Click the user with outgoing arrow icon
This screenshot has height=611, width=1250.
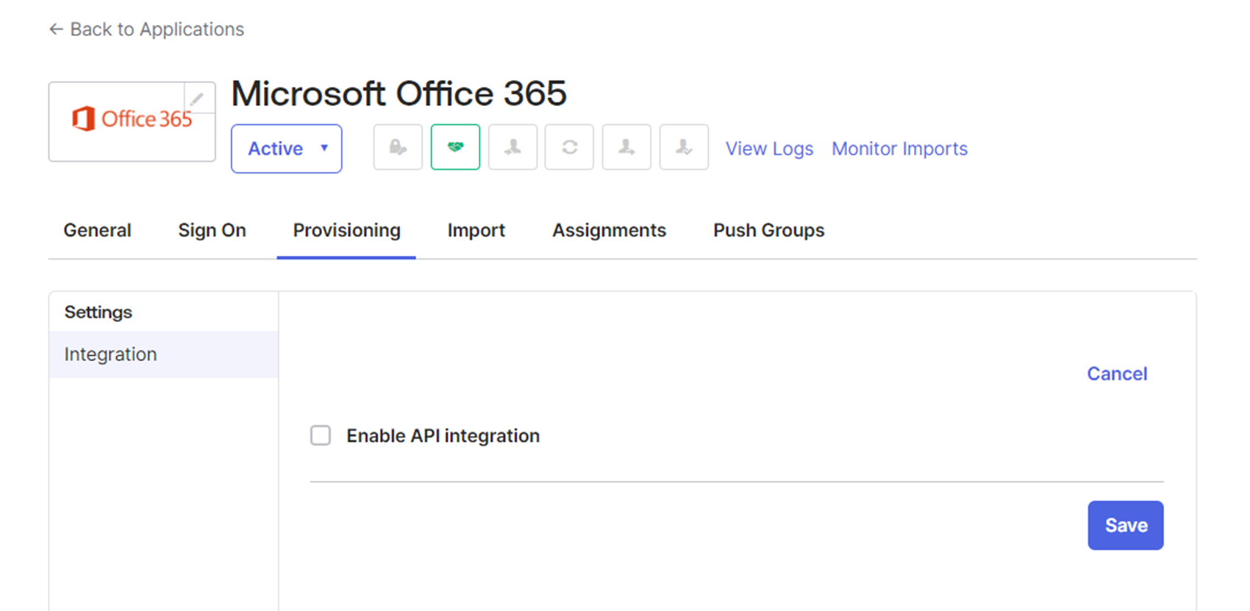tap(626, 148)
